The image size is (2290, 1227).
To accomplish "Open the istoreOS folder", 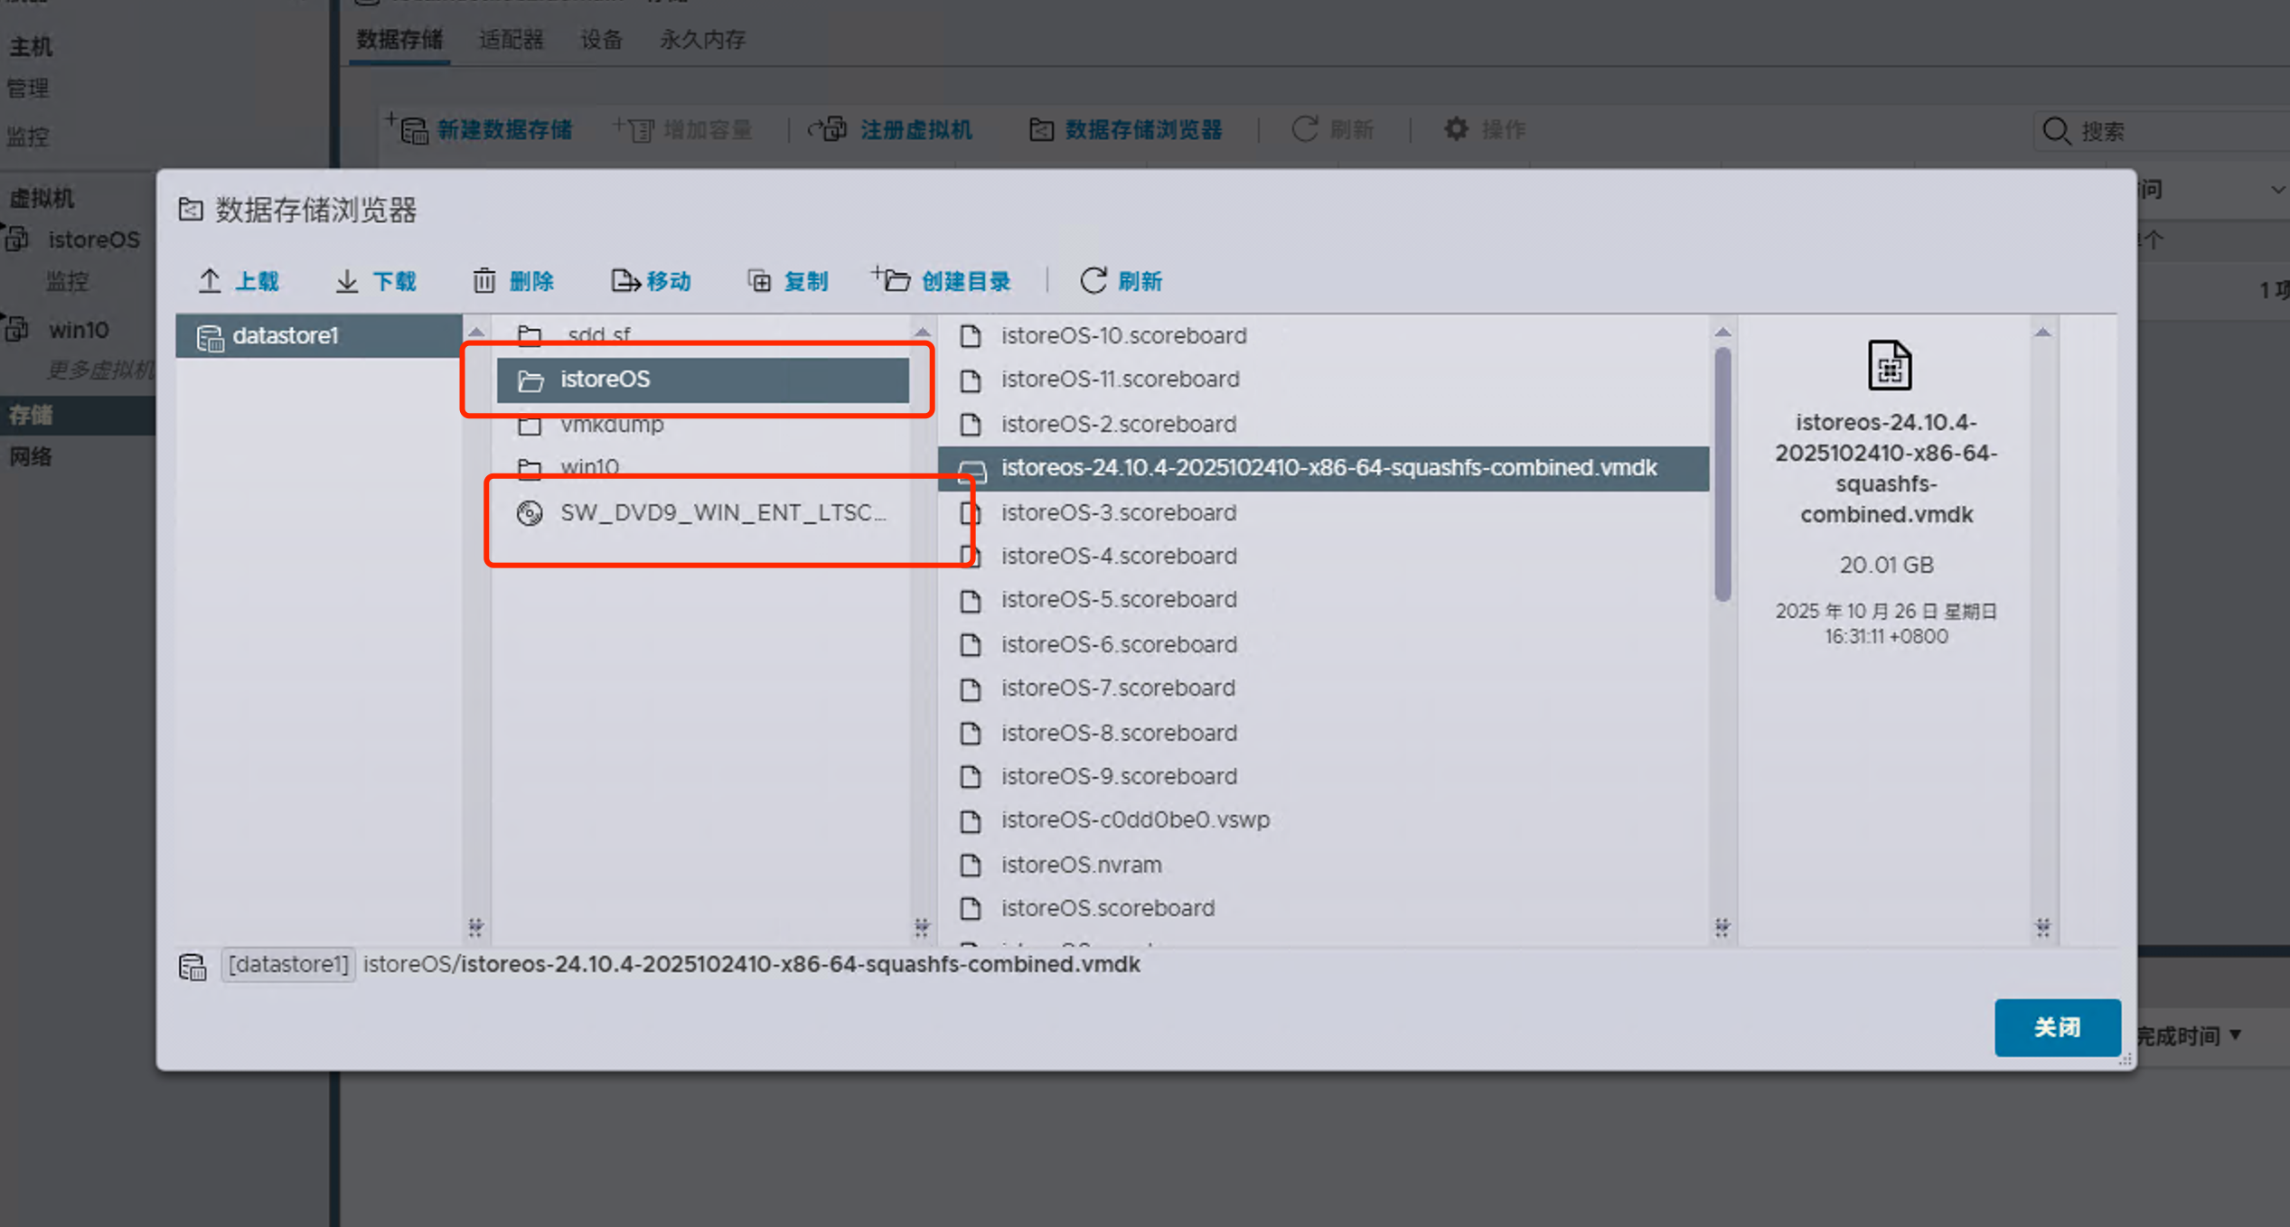I will pyautogui.click(x=604, y=379).
